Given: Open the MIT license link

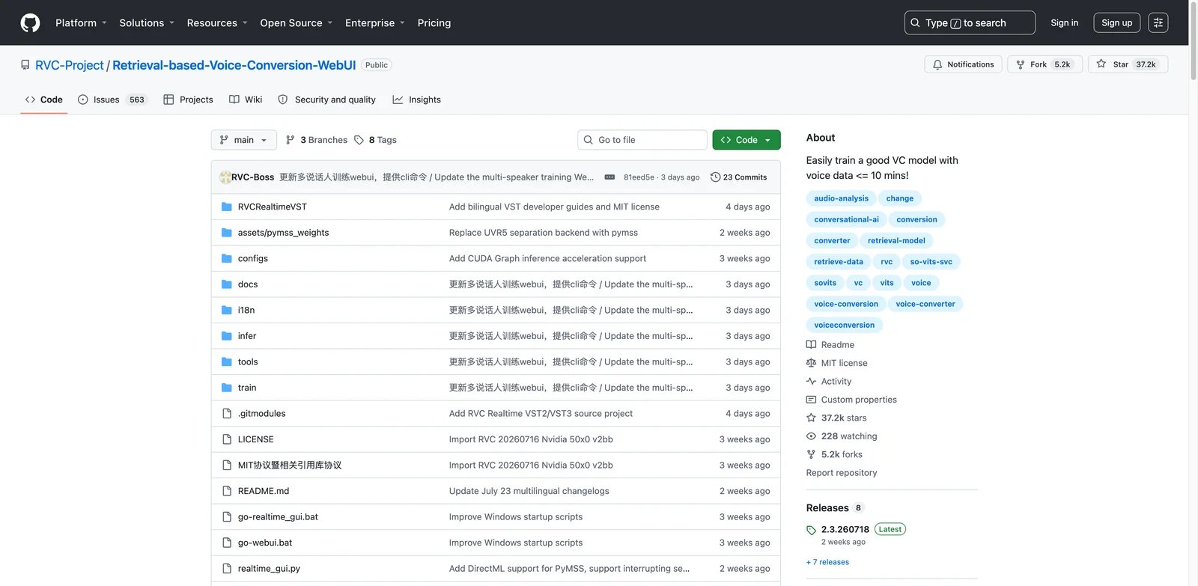Looking at the screenshot, I should click(x=837, y=363).
